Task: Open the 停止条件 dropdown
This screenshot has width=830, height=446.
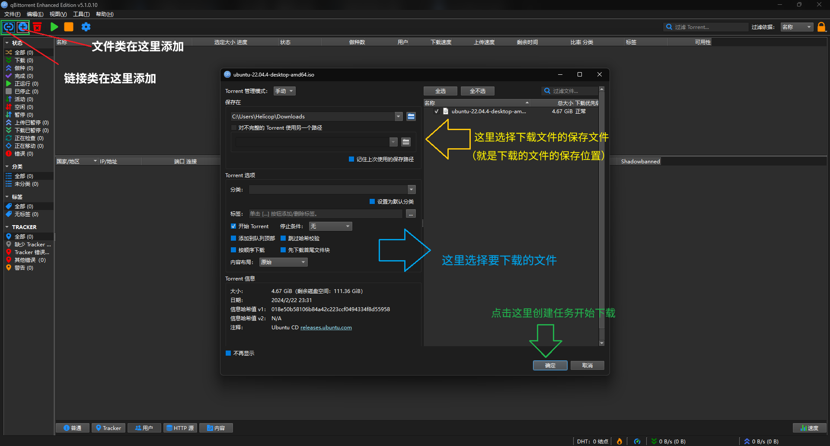Action: 330,226
